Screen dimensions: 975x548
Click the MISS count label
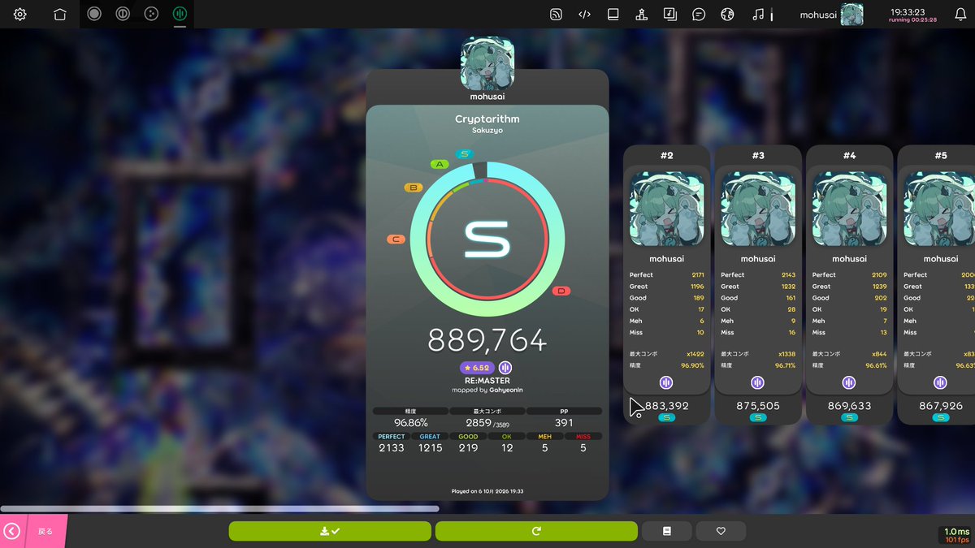(x=583, y=437)
